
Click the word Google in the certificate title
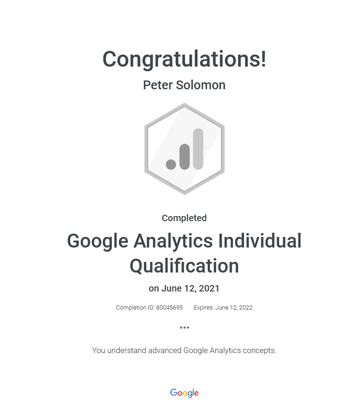[x=98, y=241]
